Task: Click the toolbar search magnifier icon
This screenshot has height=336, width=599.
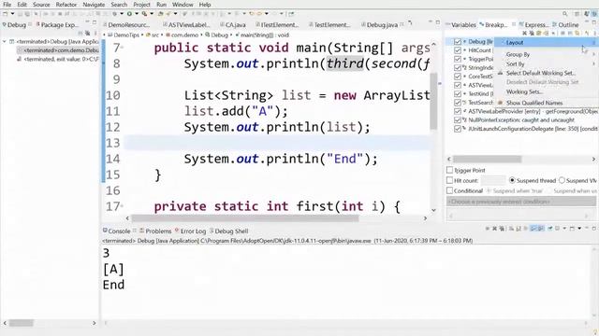Action: coord(565,14)
